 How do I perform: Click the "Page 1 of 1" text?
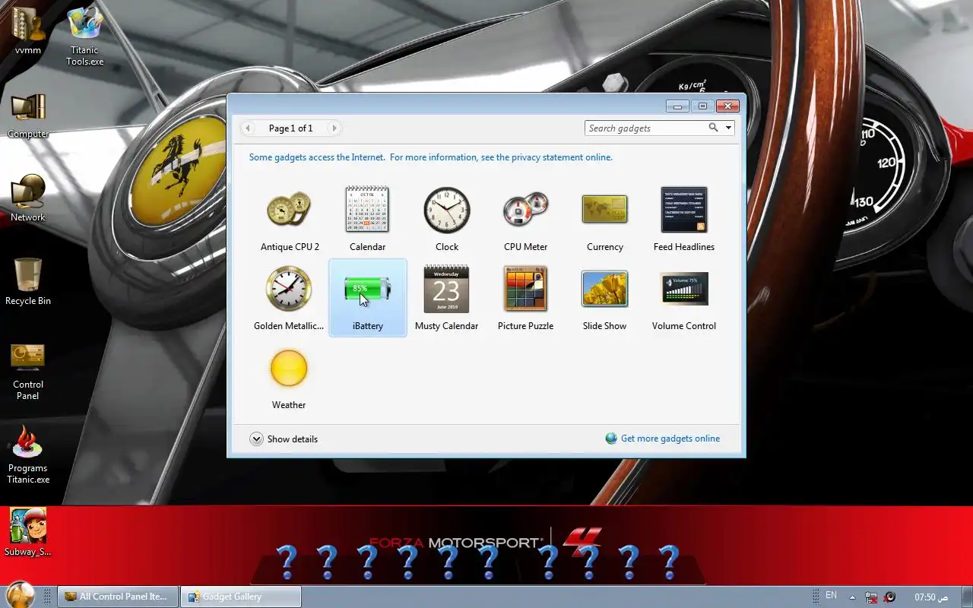click(x=290, y=128)
